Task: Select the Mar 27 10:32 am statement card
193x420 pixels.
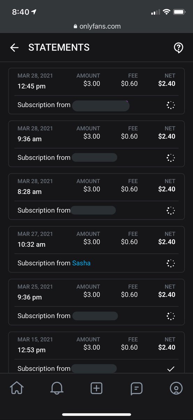Action: (96, 250)
